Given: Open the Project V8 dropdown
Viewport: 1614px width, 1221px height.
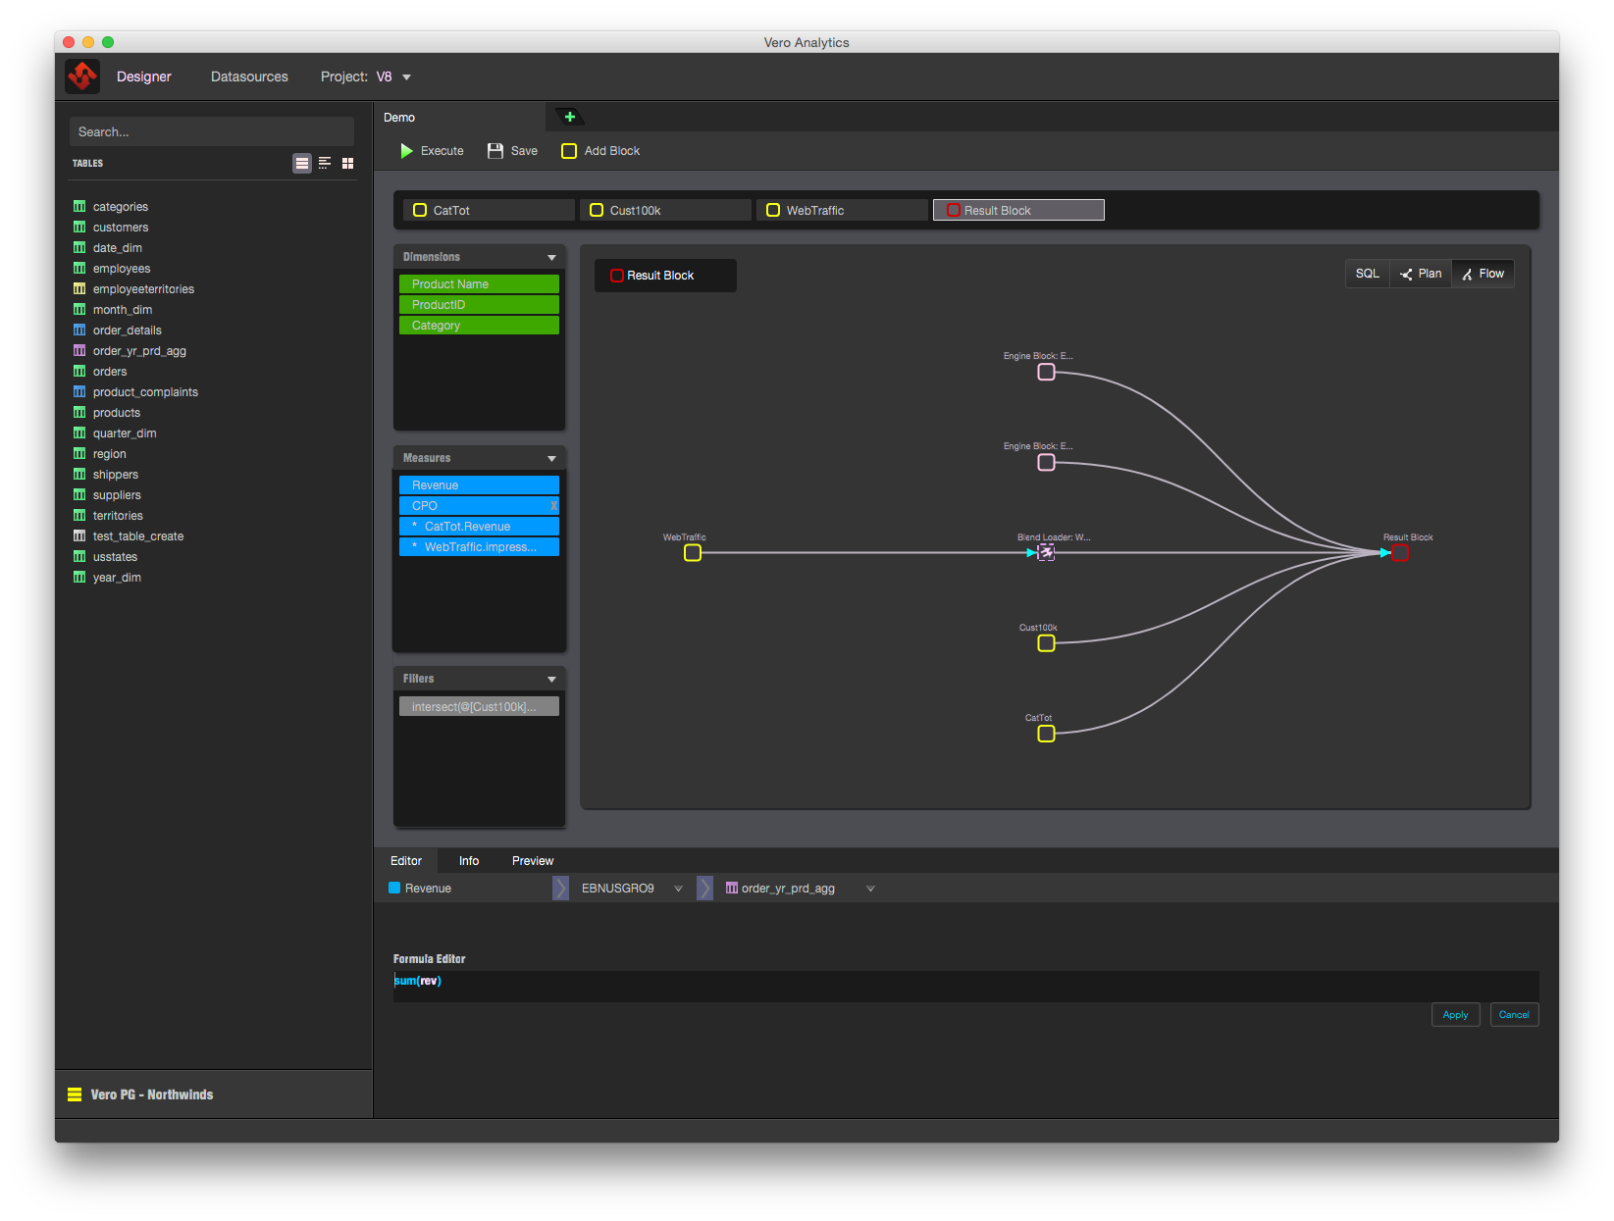Looking at the screenshot, I should tap(406, 77).
